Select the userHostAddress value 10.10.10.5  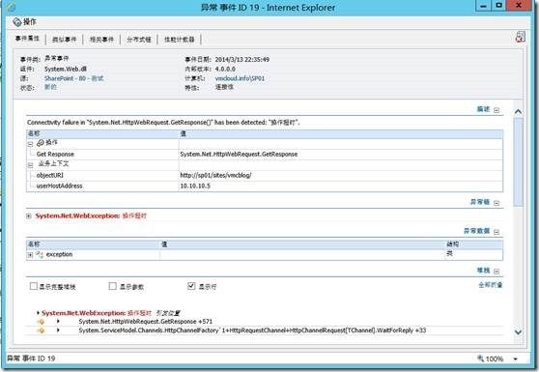(195, 186)
